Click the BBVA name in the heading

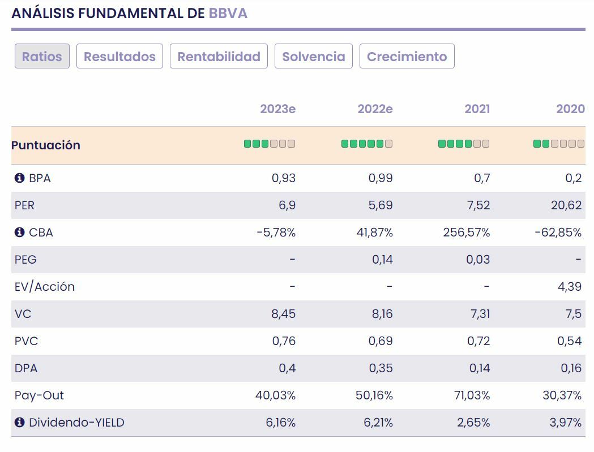[x=228, y=14]
